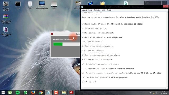The width and height of the screenshot is (169, 95).
Task: Click the line '2º Extraia o arquivo .RAR'
Action: pyautogui.click(x=94, y=28)
